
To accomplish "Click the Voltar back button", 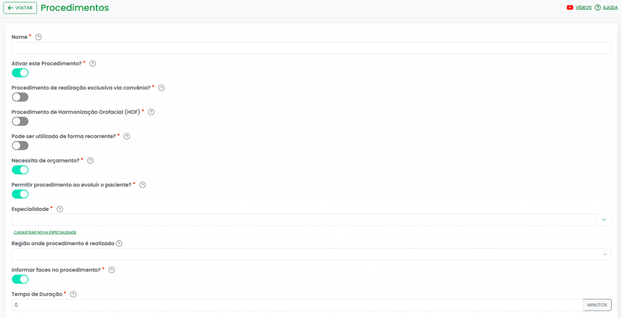I will (20, 8).
